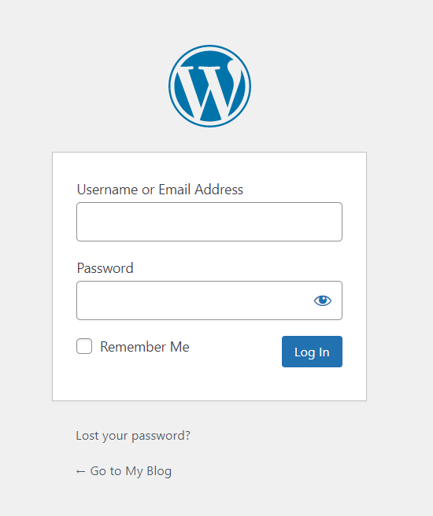Click the Username or Email Address label

tap(160, 190)
